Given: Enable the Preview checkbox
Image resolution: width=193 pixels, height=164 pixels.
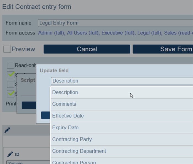Looking at the screenshot, I should [7, 49].
